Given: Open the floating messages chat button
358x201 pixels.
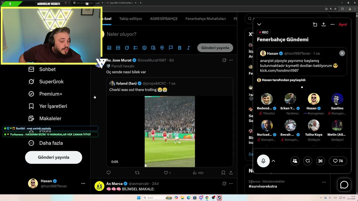Looking at the screenshot, I should pos(344,185).
